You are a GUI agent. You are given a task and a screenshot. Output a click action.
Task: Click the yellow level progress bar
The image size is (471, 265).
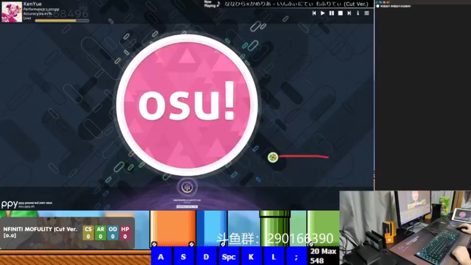point(62,21)
